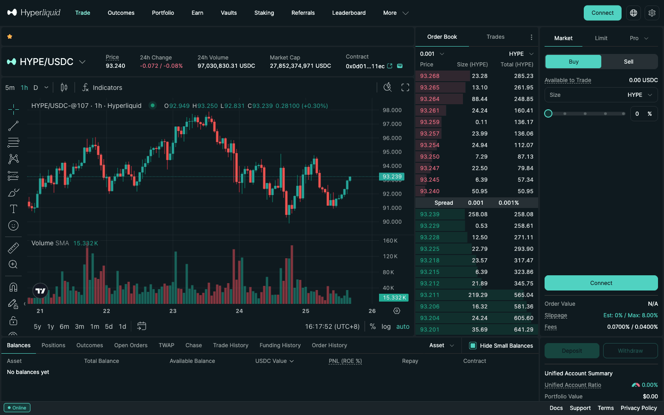Open the emoji icons tool

point(13,225)
